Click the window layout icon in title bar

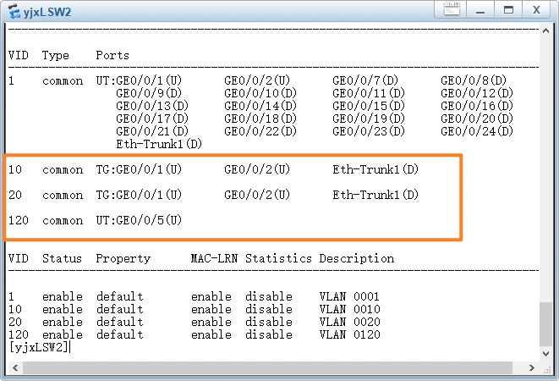click(452, 10)
